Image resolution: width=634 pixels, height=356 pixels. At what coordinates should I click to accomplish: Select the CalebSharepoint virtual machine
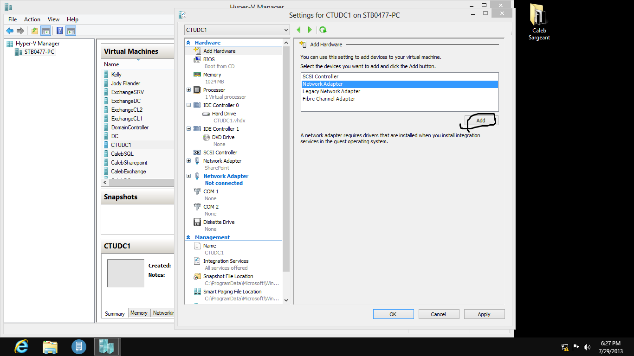pyautogui.click(x=129, y=163)
